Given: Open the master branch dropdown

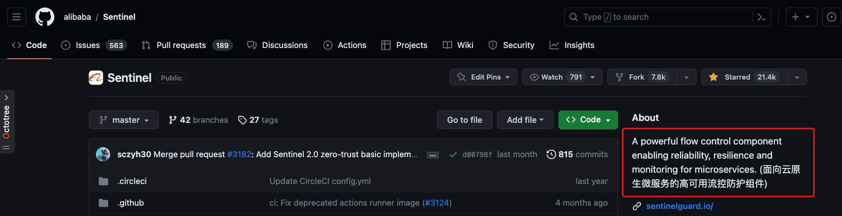Looking at the screenshot, I should (124, 120).
